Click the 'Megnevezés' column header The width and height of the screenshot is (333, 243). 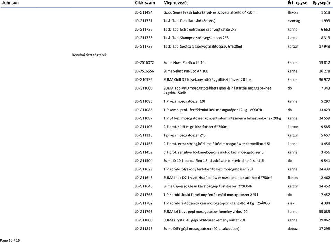(x=176, y=3)
